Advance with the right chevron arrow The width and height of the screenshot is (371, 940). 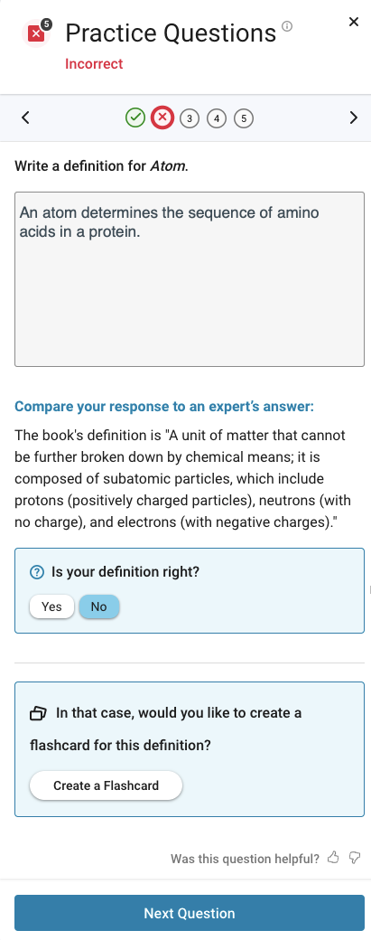coord(354,117)
